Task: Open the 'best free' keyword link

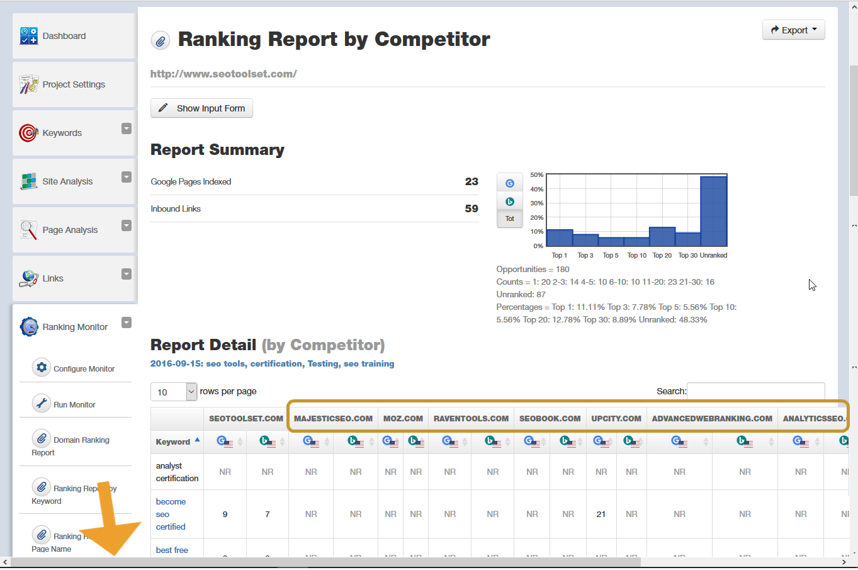Action: pyautogui.click(x=172, y=550)
